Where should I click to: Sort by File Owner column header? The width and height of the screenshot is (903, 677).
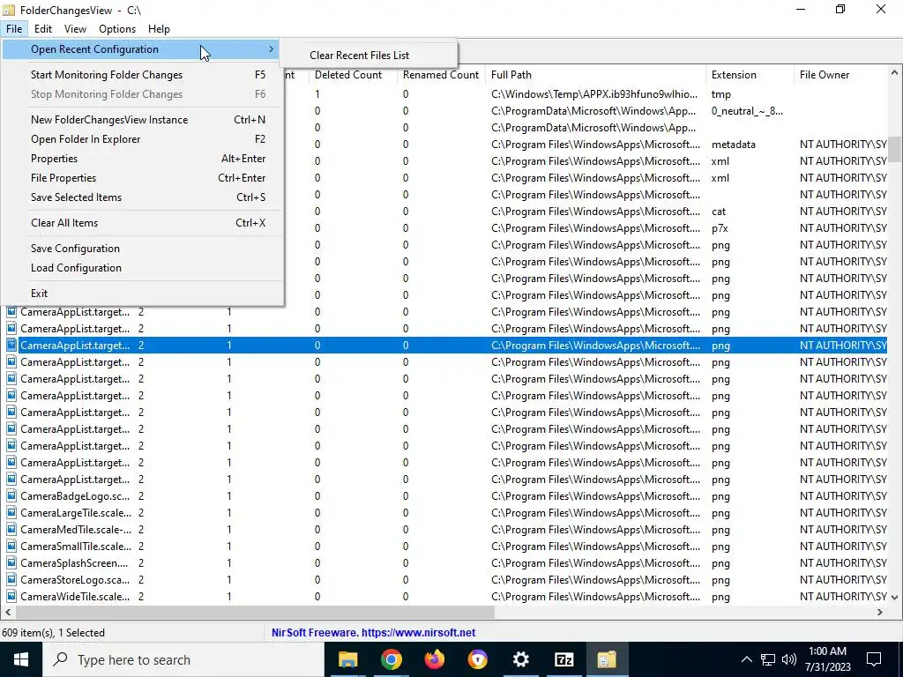pos(841,75)
